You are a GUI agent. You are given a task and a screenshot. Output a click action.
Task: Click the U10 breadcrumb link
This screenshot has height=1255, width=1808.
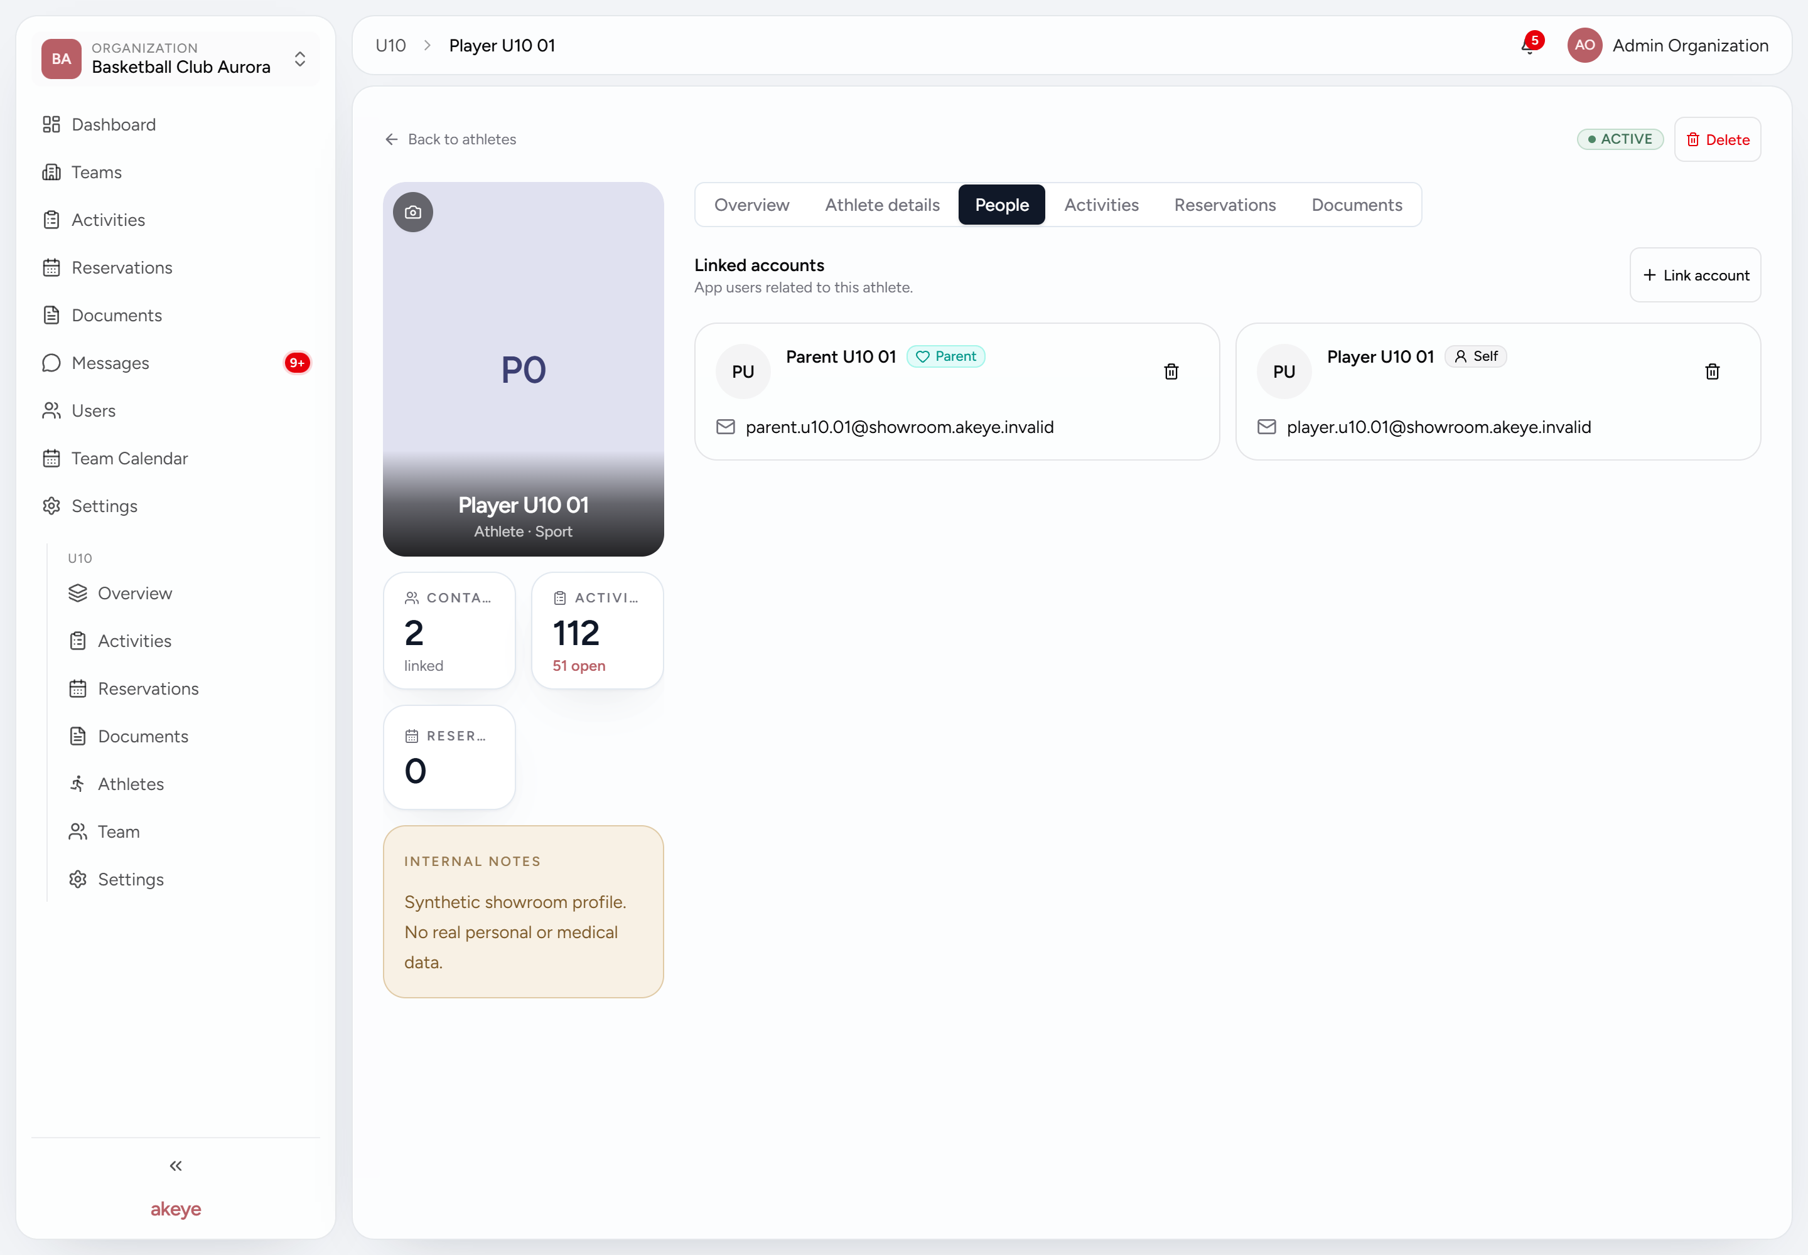click(x=390, y=46)
